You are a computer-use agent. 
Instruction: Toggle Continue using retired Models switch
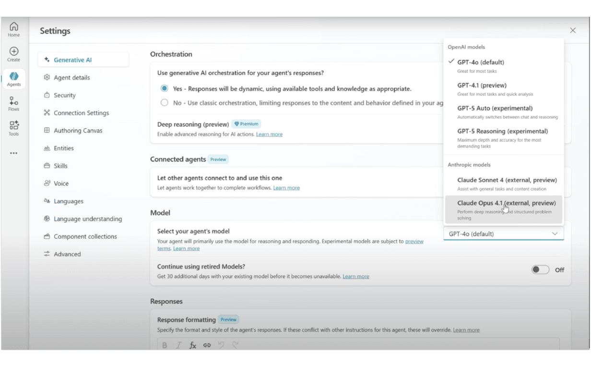(540, 269)
